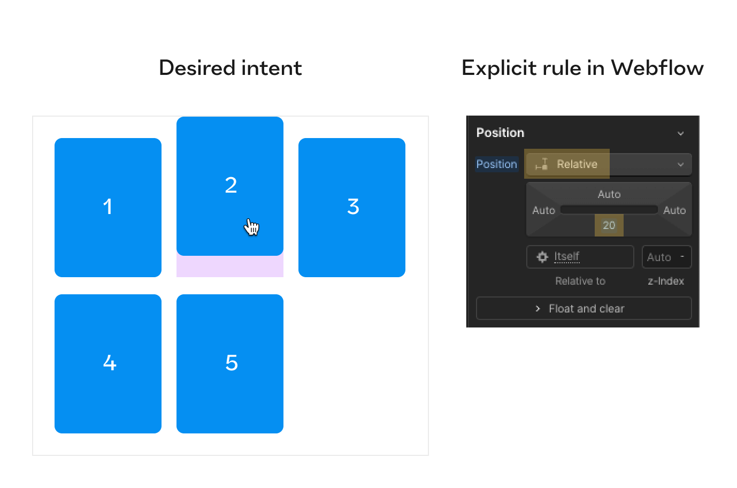This screenshot has width=737, height=488.
Task: Open the Relative position dropdown
Action: pos(680,164)
